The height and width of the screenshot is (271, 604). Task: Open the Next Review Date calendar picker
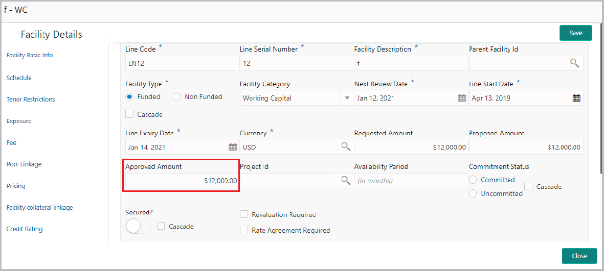click(x=462, y=98)
